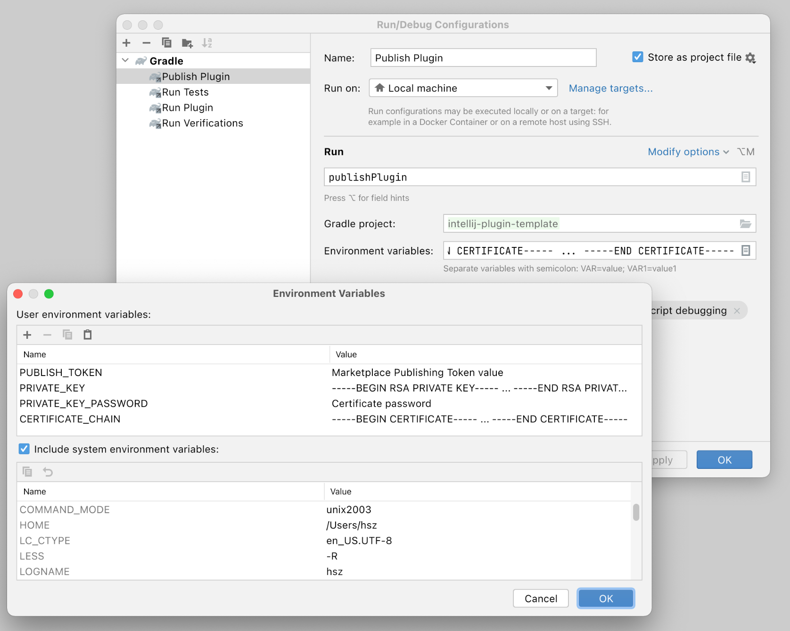
Task: Add a new user environment variable
Action: [x=27, y=335]
